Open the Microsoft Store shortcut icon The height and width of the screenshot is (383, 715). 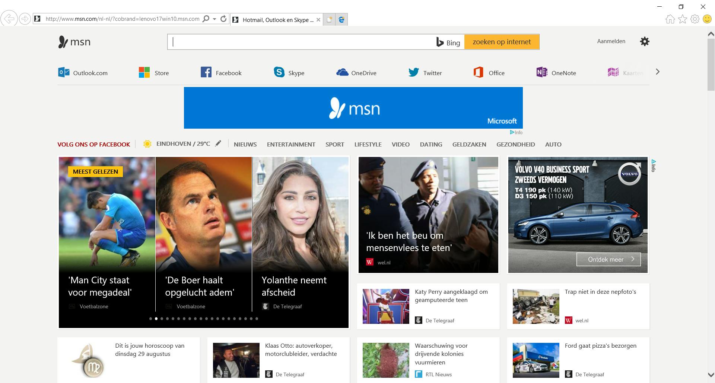point(144,72)
